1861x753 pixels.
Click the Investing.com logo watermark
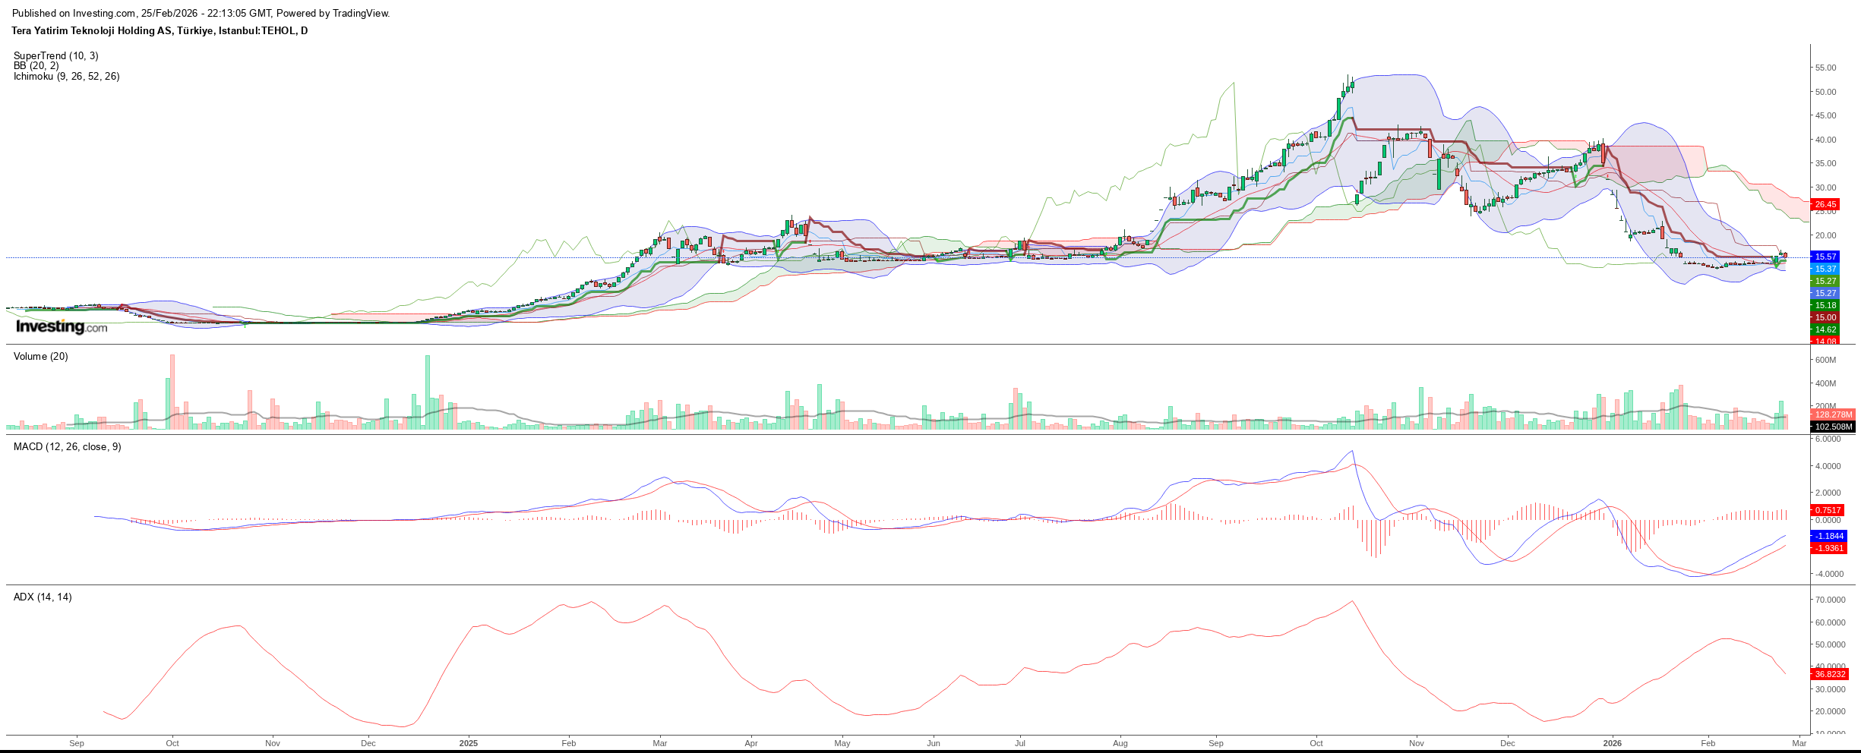click(62, 327)
